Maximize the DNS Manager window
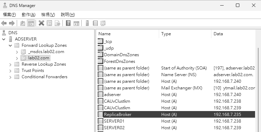This screenshot has width=261, height=132. coord(238,5)
